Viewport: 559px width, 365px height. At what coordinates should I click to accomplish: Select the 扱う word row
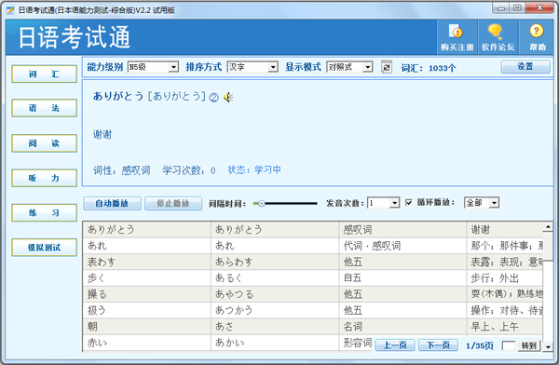pos(313,310)
